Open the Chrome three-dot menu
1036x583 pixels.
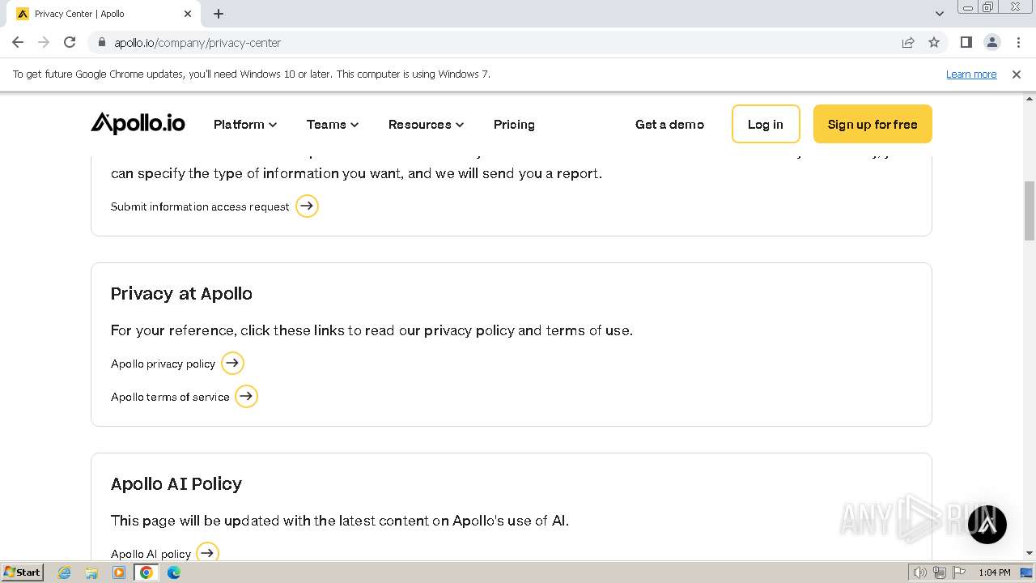(x=1017, y=42)
